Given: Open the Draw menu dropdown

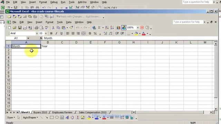Looking at the screenshot, I should (11, 117).
